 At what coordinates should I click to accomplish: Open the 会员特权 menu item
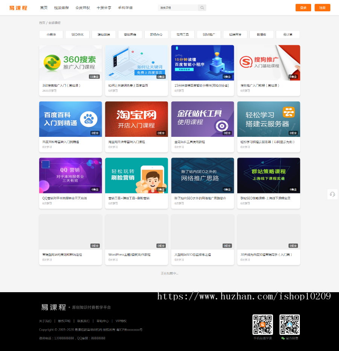(83, 8)
